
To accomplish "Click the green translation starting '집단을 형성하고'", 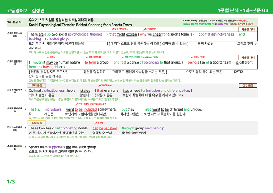I will click(105, 81).
